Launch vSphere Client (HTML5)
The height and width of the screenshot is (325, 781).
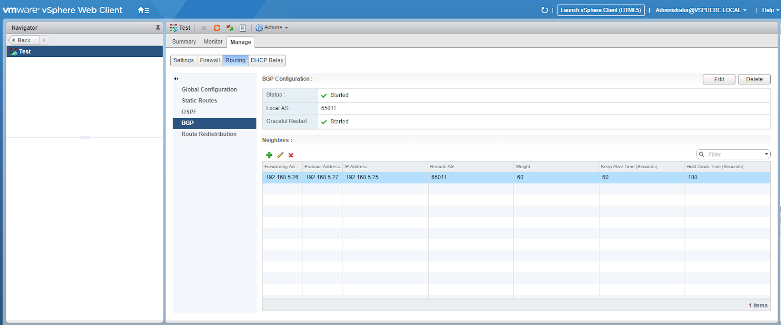click(x=600, y=10)
